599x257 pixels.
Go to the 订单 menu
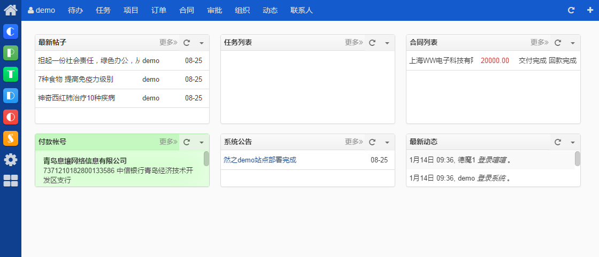[x=159, y=10]
